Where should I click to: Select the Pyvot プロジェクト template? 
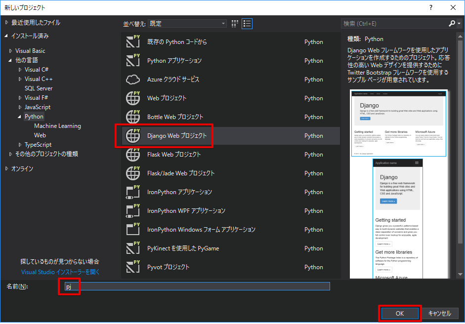tap(230, 267)
